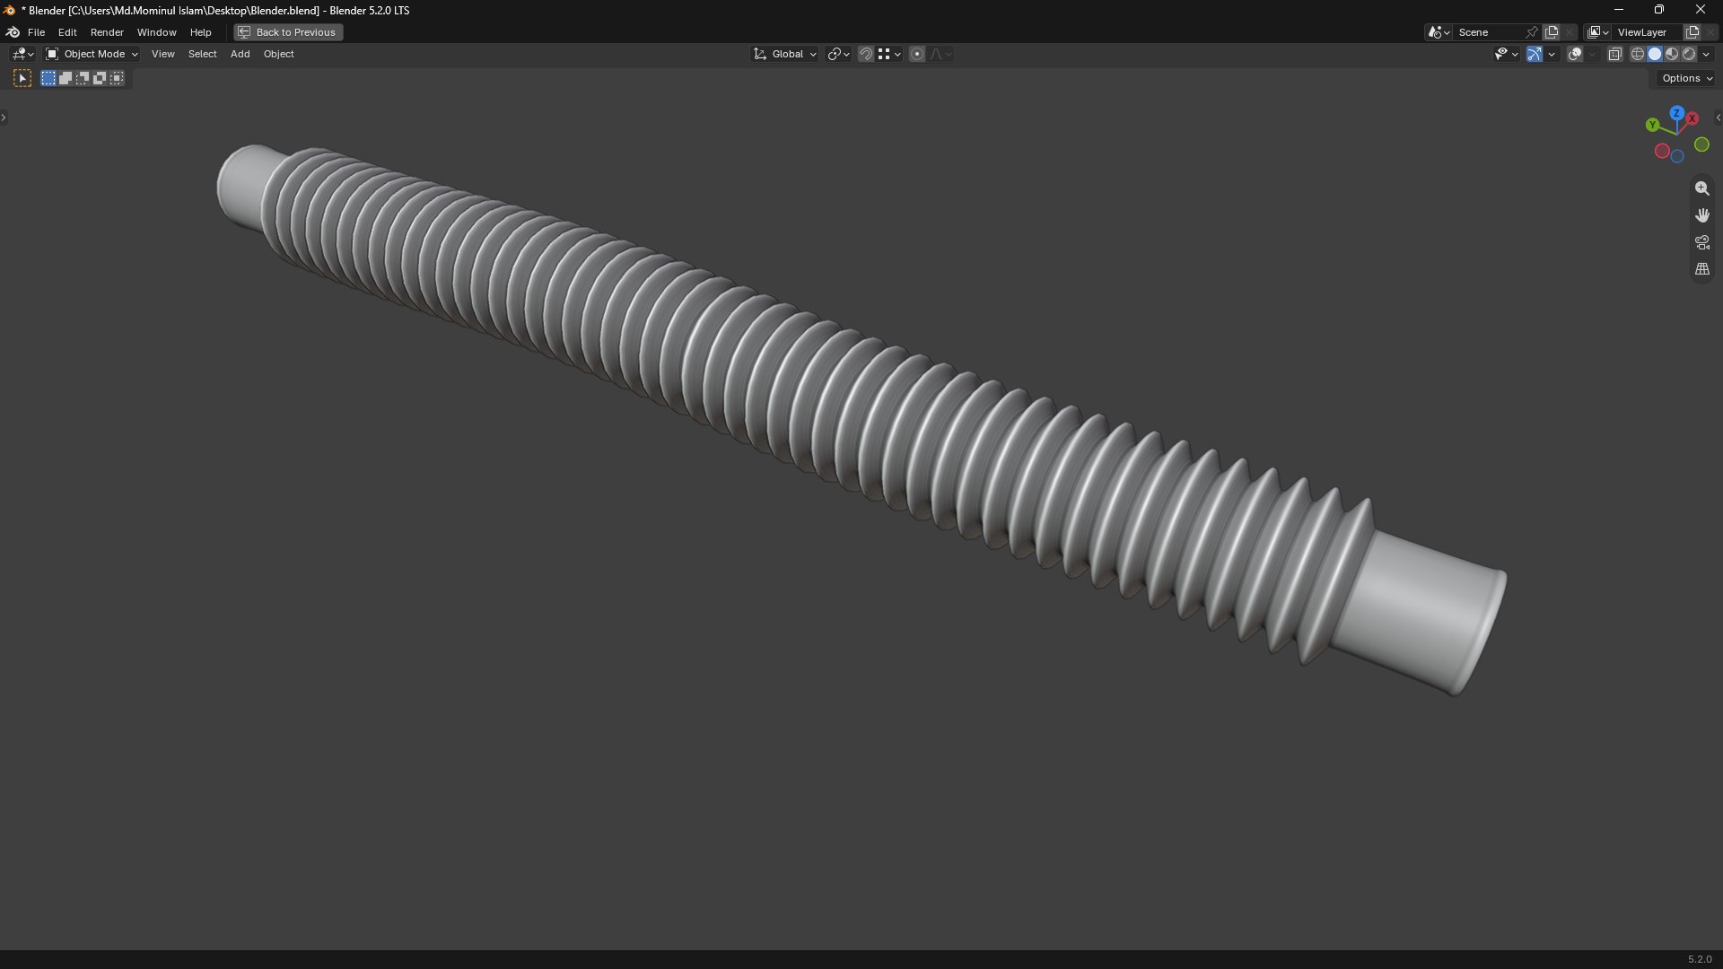Viewport: 1723px width, 969px height.
Task: Open the Render menu
Action: (107, 32)
